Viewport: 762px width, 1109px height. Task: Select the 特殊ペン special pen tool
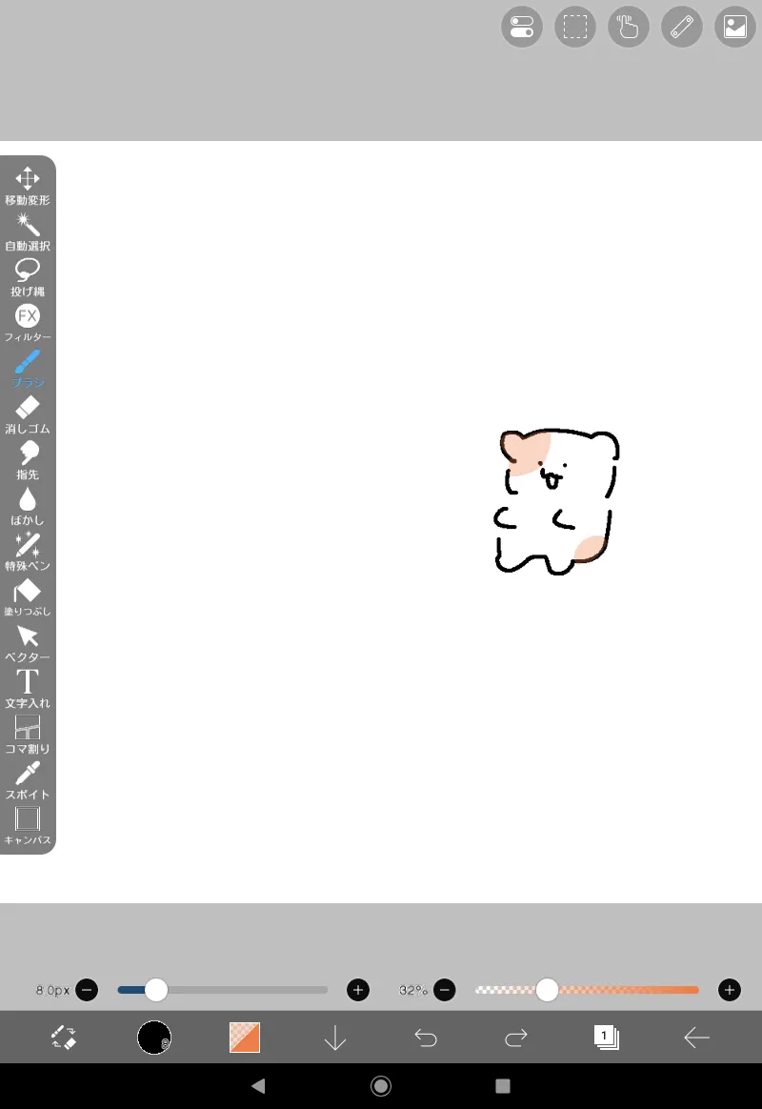pos(28,552)
